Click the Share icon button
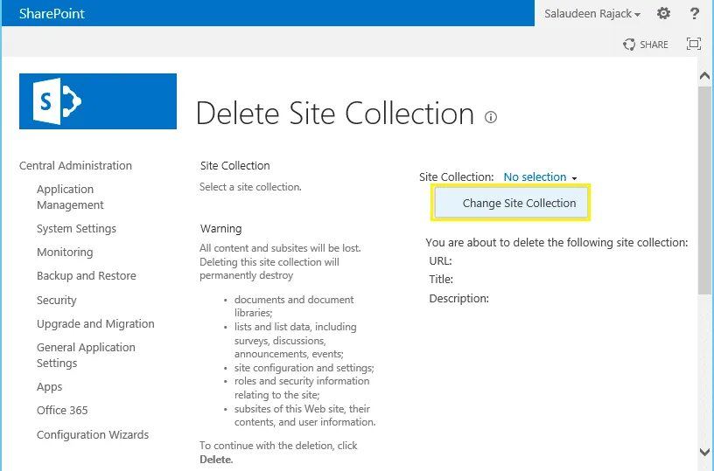Viewport: 714px width, 471px height. click(646, 45)
